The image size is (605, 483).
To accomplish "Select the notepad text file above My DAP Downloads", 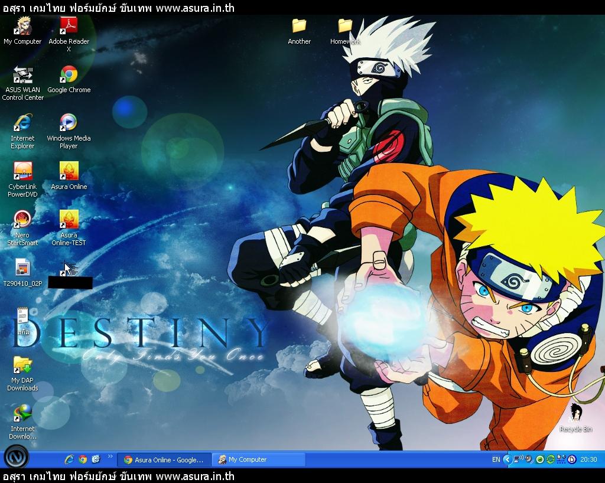I will 22,321.
